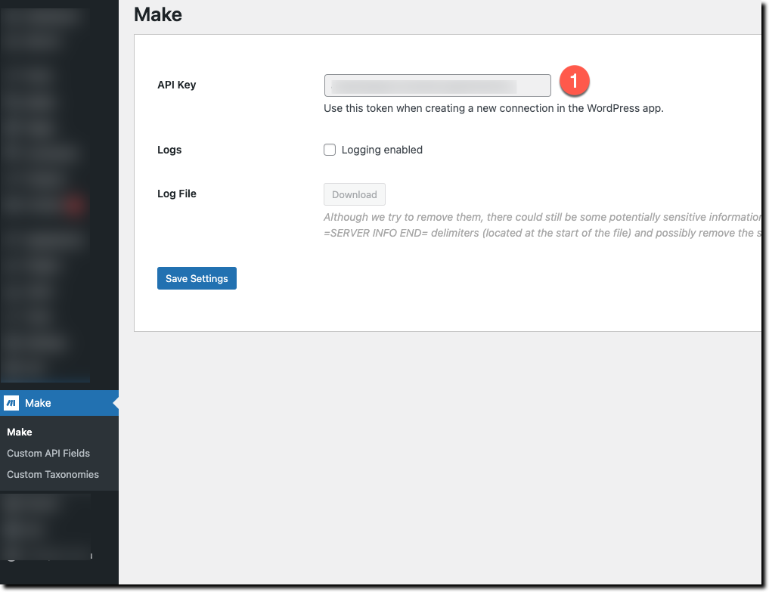The height and width of the screenshot is (592, 769).
Task: Select the Make submenu entry
Action: (20, 432)
